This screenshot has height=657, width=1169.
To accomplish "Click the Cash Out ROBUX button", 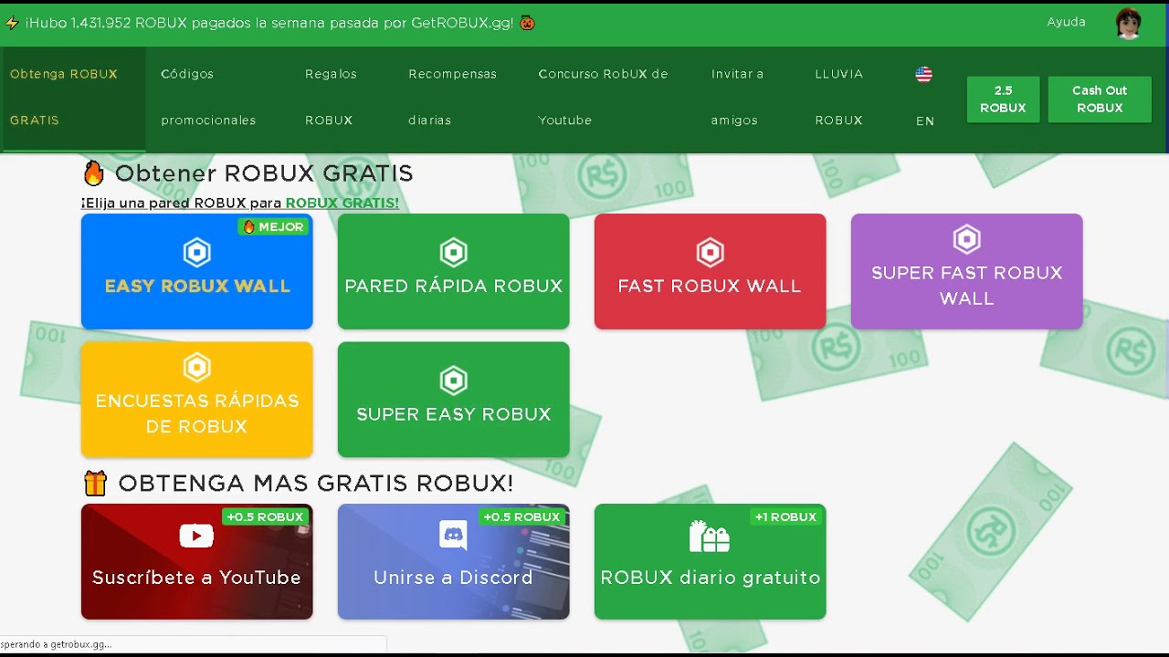I will [x=1100, y=99].
